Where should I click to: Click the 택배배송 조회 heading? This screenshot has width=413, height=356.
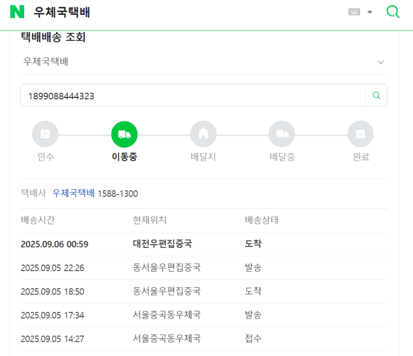[x=53, y=37]
